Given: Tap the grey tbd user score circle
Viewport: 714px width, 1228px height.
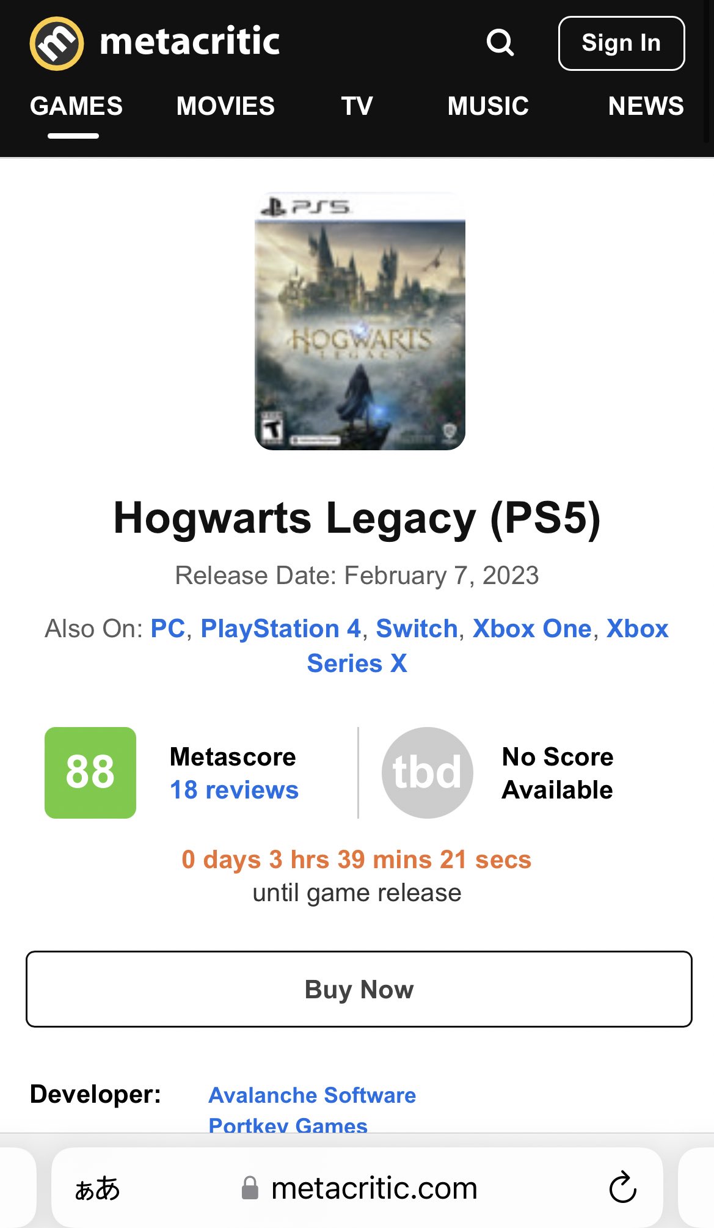Looking at the screenshot, I should [x=427, y=772].
